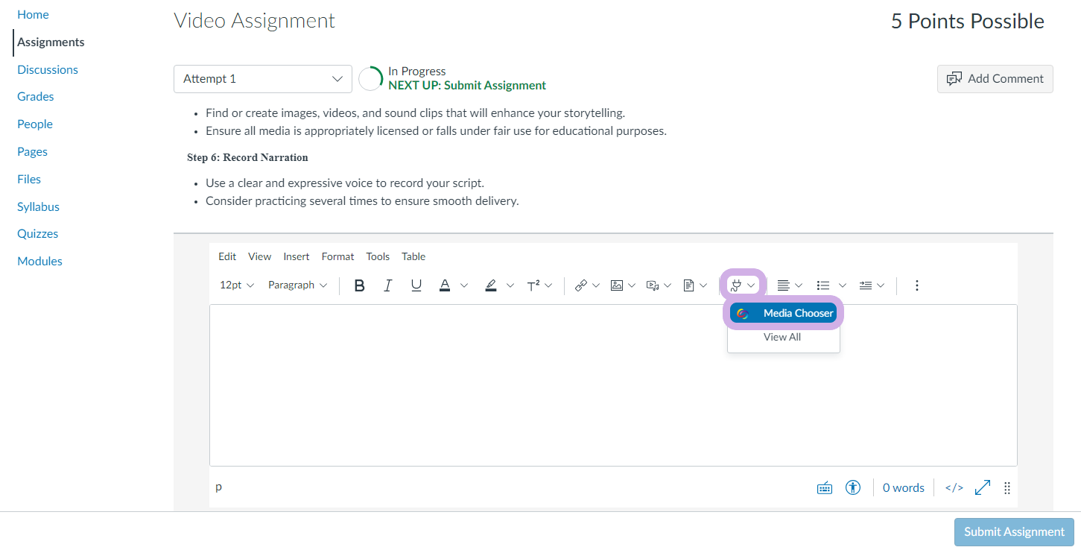Click the insert link chain icon
This screenshot has height=553, width=1081.
point(581,285)
